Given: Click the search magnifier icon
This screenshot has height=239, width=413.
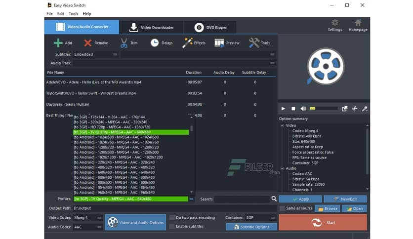Looking at the screenshot, I should coord(274,199).
